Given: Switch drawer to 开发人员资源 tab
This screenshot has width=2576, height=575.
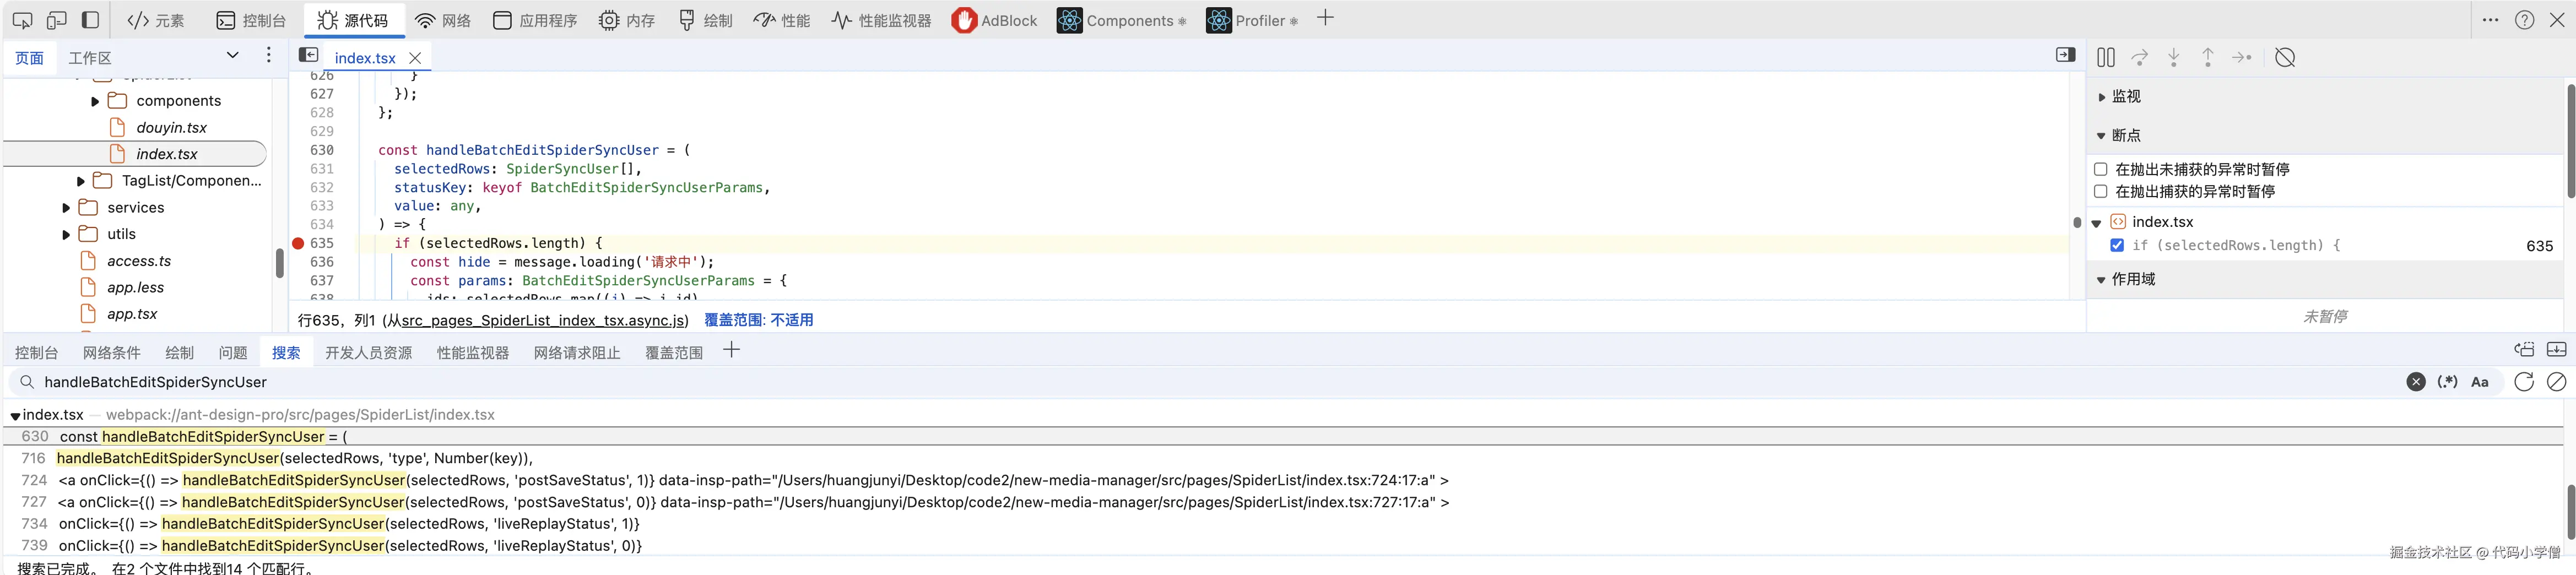Looking at the screenshot, I should [368, 353].
